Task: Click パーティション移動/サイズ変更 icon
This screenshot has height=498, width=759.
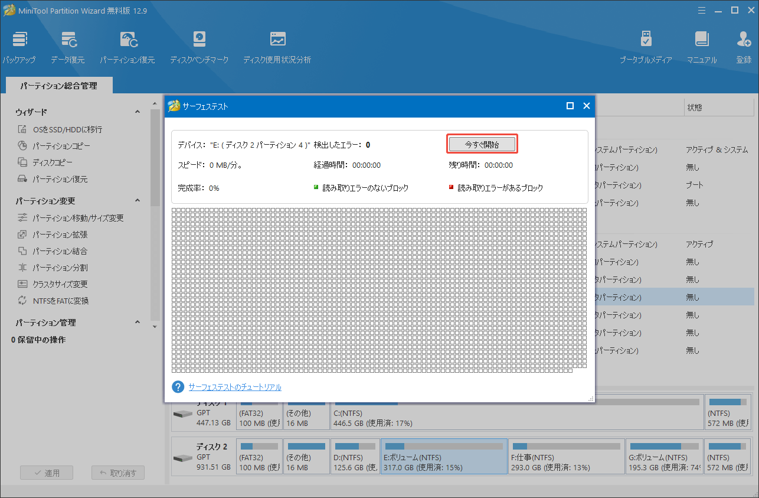Action: (x=22, y=218)
